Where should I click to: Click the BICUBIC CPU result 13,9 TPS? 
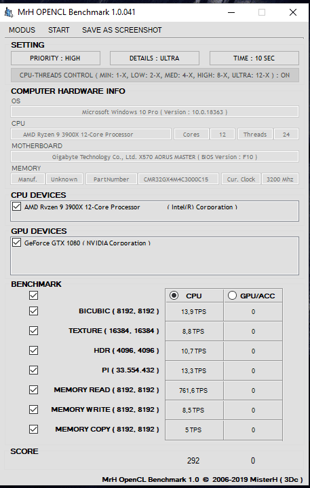point(194,311)
